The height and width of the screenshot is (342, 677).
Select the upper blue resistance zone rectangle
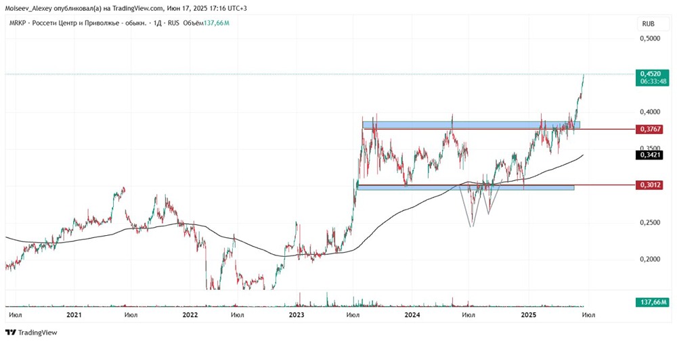coord(471,124)
